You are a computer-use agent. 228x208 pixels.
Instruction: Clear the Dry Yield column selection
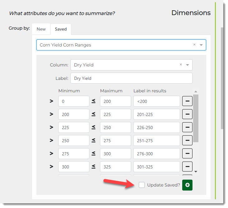click(x=181, y=65)
